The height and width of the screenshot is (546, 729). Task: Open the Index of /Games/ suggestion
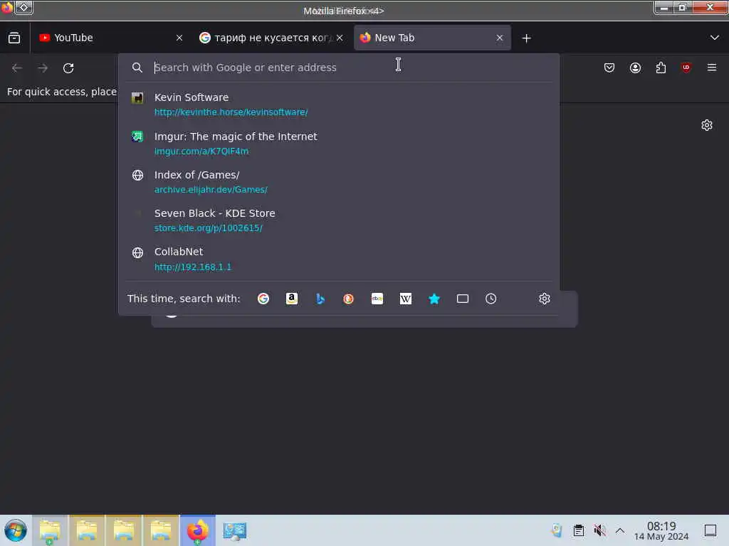[338, 182]
